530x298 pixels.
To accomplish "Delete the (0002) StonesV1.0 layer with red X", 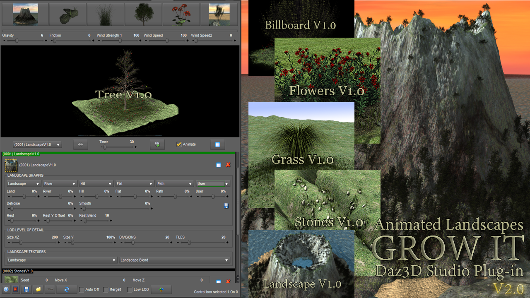I will (228, 281).
